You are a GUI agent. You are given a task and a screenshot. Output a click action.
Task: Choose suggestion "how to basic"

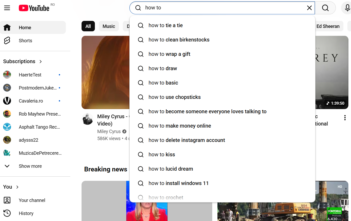tap(222, 83)
